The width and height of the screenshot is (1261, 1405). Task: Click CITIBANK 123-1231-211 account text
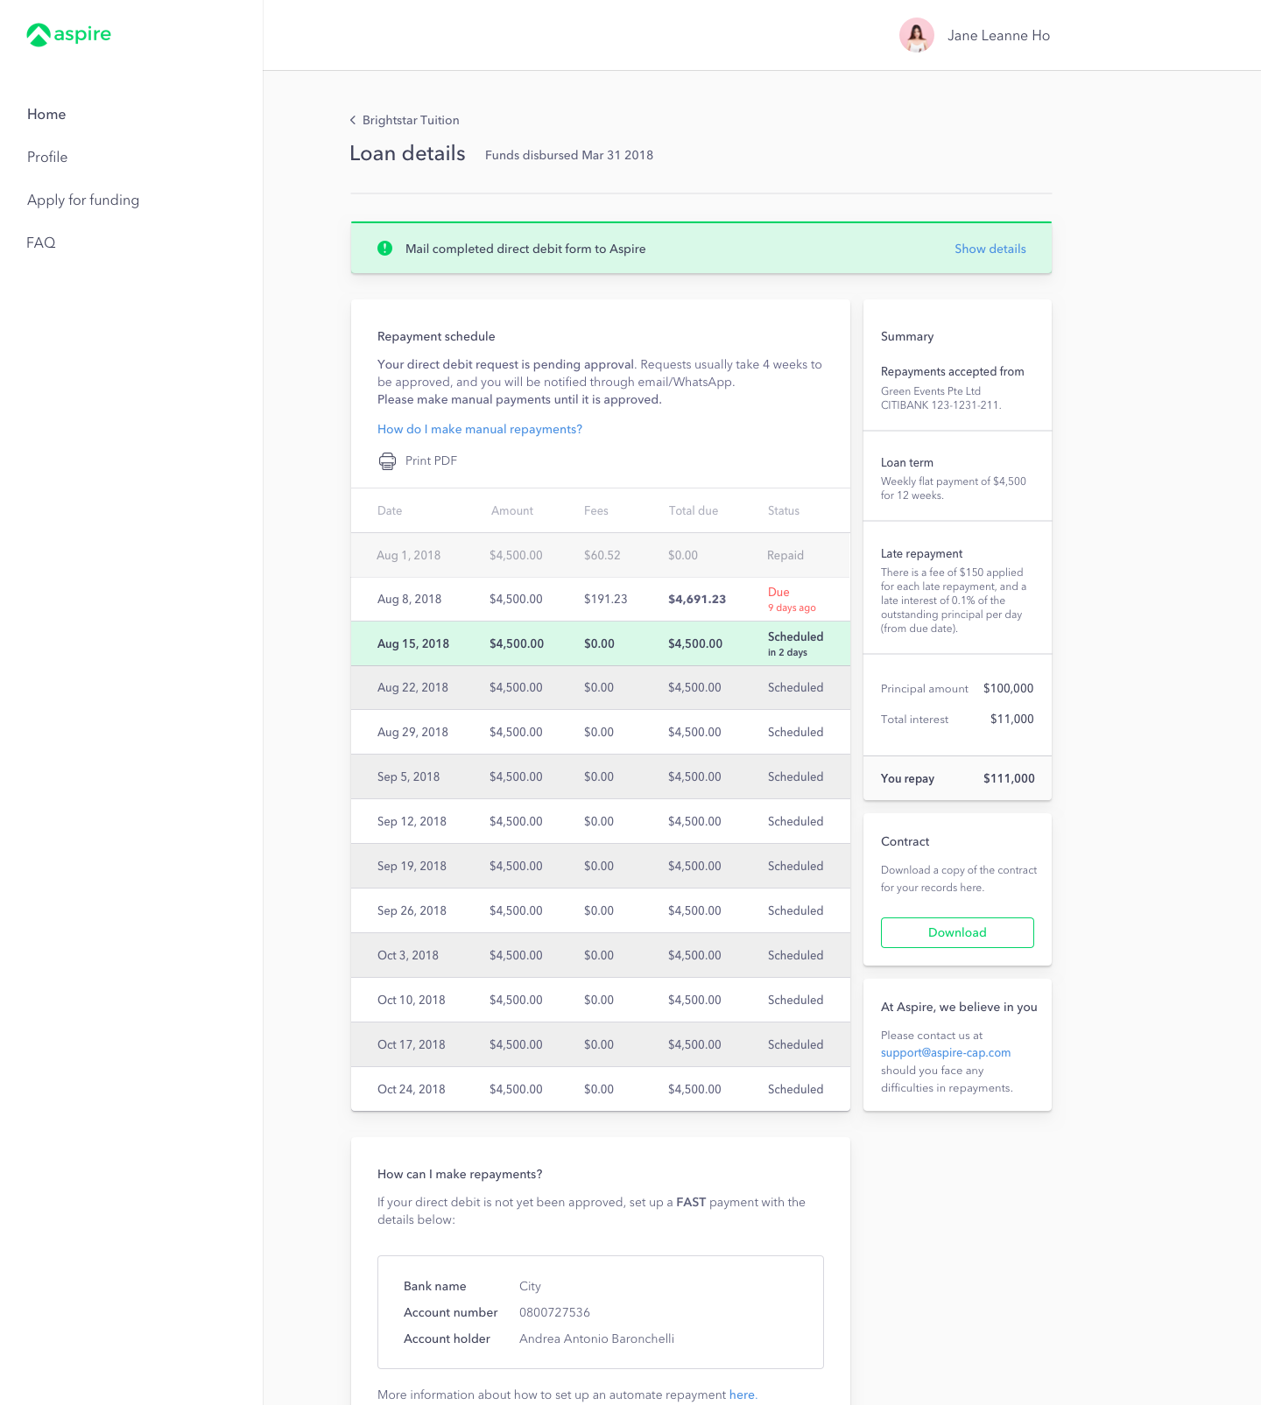click(941, 405)
